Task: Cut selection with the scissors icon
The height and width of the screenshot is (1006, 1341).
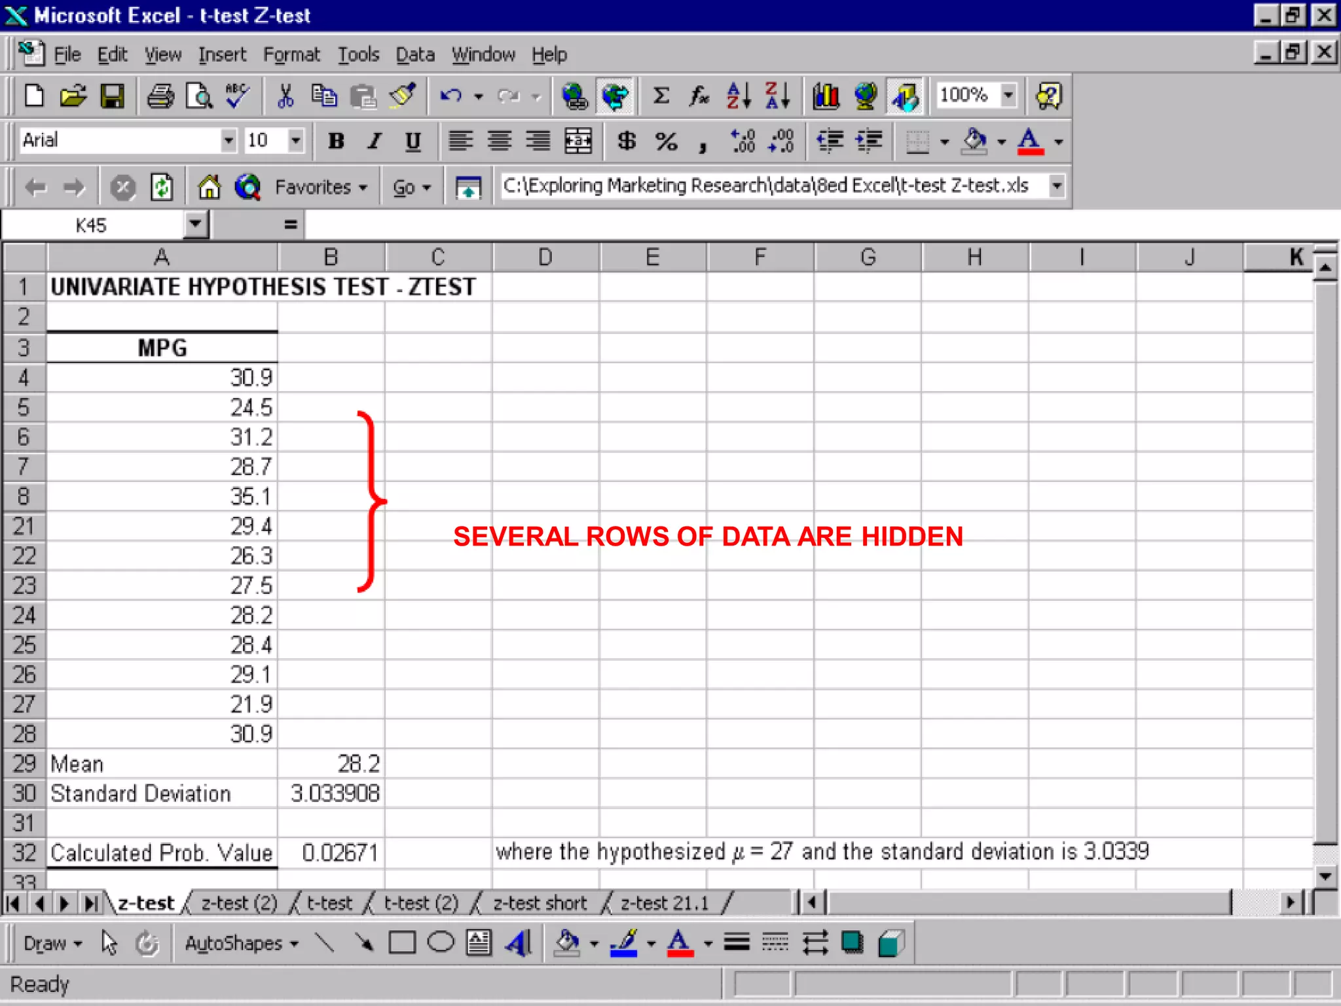Action: [x=285, y=96]
